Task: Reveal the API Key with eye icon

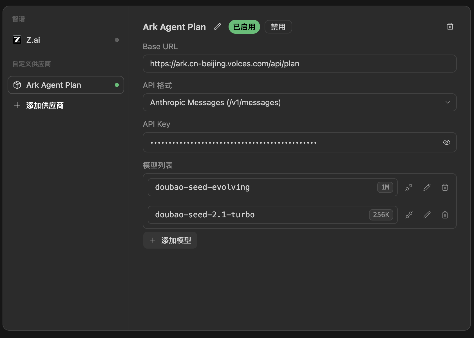Action: [x=446, y=142]
